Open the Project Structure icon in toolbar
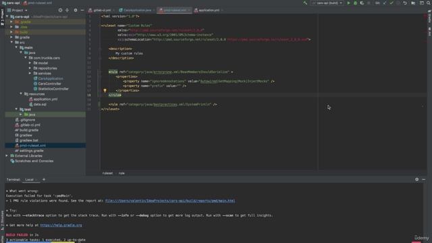Image resolution: width=432 pixels, height=243 pixels. 413,3
